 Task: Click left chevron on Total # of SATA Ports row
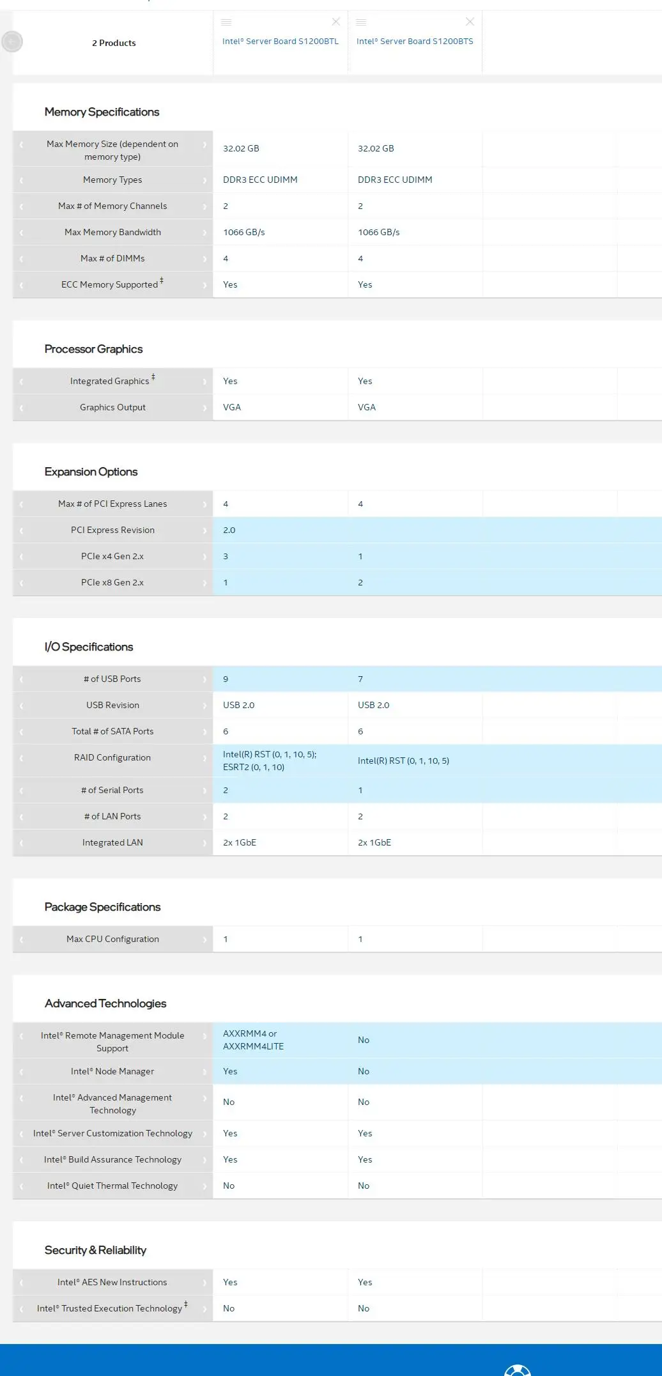click(21, 732)
